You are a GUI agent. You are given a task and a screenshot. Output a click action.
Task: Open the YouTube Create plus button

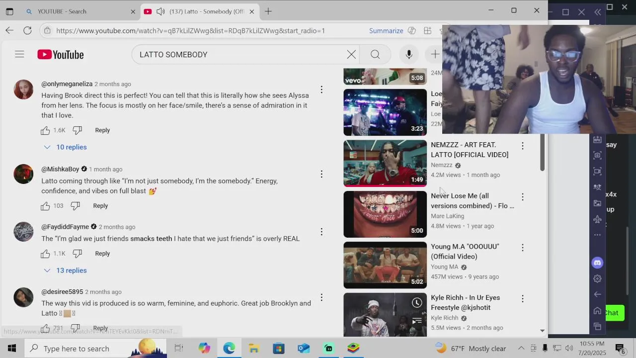(435, 55)
